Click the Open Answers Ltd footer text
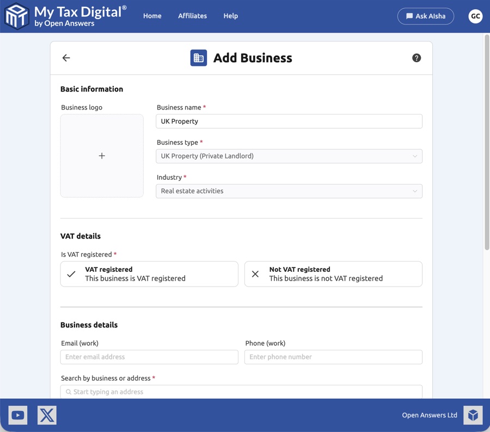 430,415
